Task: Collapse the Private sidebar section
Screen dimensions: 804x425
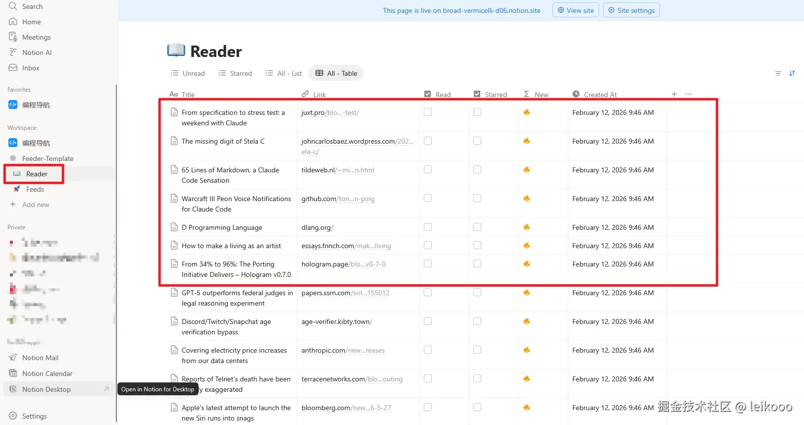Action: (16, 227)
